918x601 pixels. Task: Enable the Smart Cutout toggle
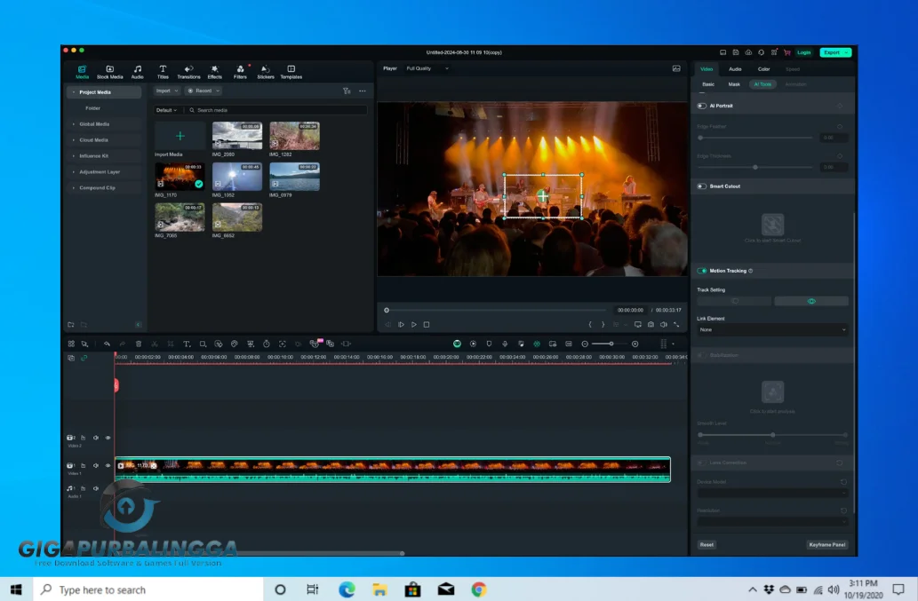[701, 186]
